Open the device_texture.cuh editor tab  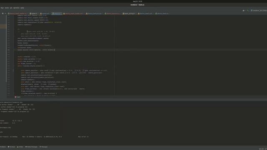94,13
